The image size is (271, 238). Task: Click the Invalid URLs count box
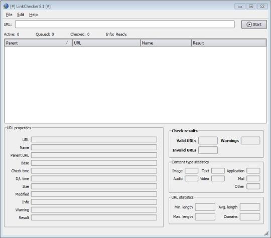[x=208, y=150]
